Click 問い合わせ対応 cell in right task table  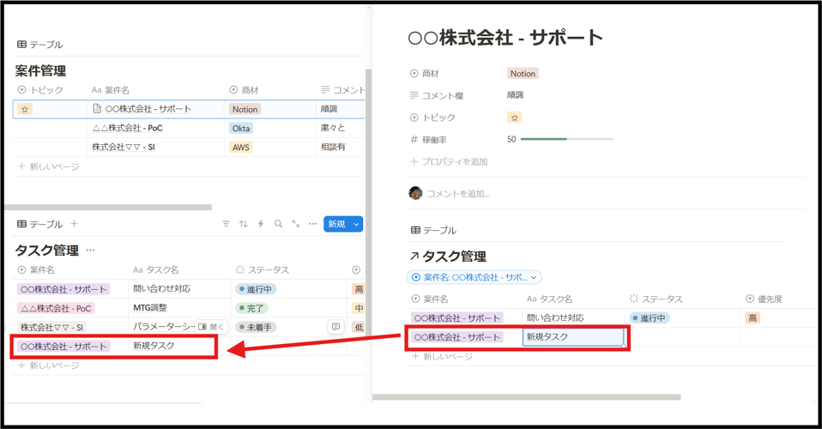[555, 317]
